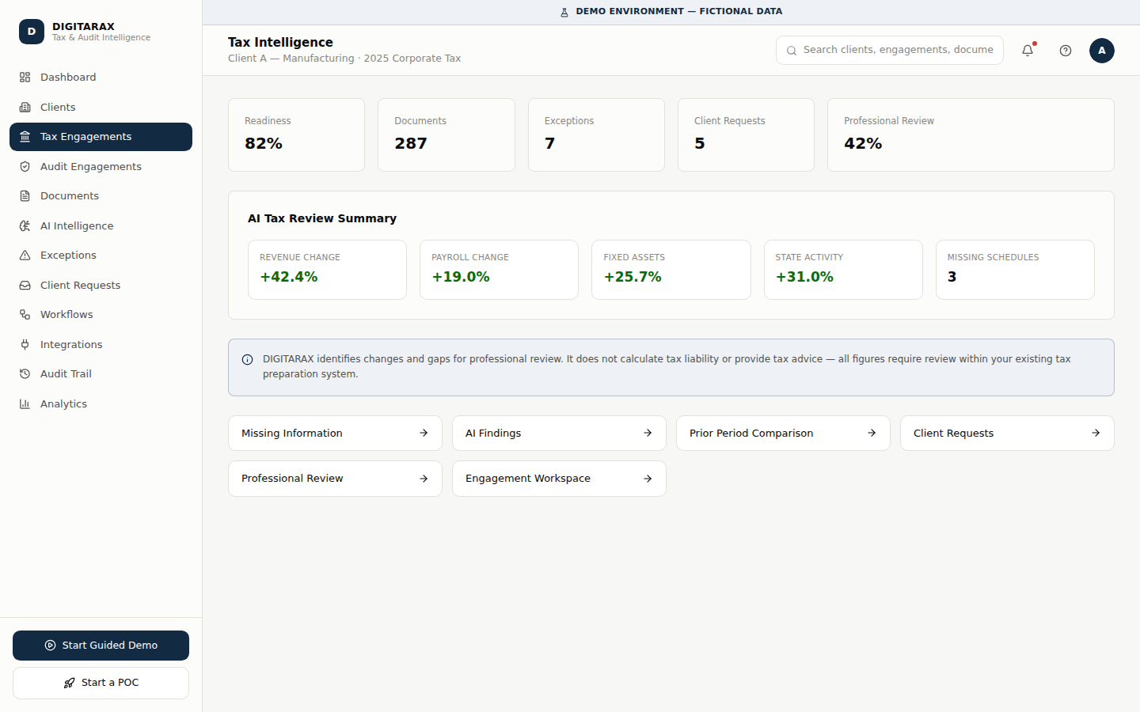Image resolution: width=1140 pixels, height=712 pixels.
Task: Open help with the question mark icon
Action: click(1066, 51)
